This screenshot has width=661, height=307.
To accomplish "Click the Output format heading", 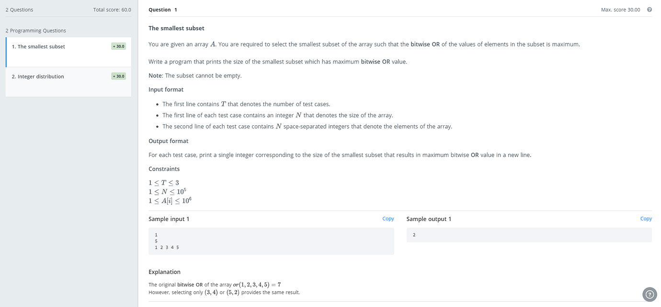I will pos(168,141).
